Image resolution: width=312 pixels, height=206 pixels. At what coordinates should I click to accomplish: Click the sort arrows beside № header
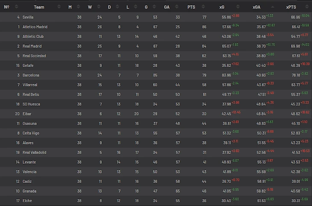(x=16, y=7)
